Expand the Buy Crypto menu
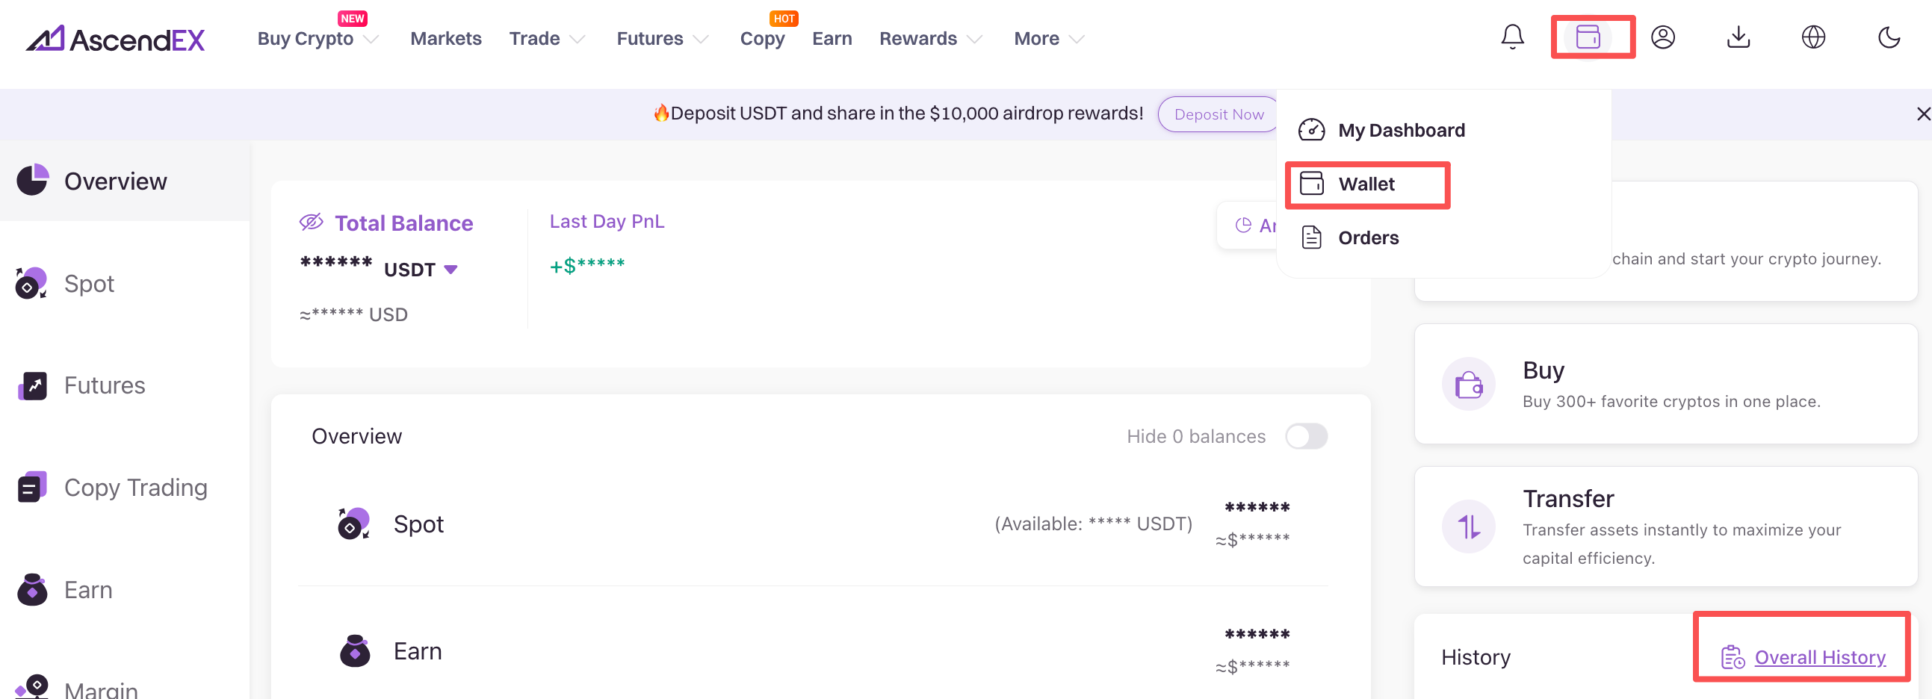This screenshot has height=699, width=1932. click(318, 39)
